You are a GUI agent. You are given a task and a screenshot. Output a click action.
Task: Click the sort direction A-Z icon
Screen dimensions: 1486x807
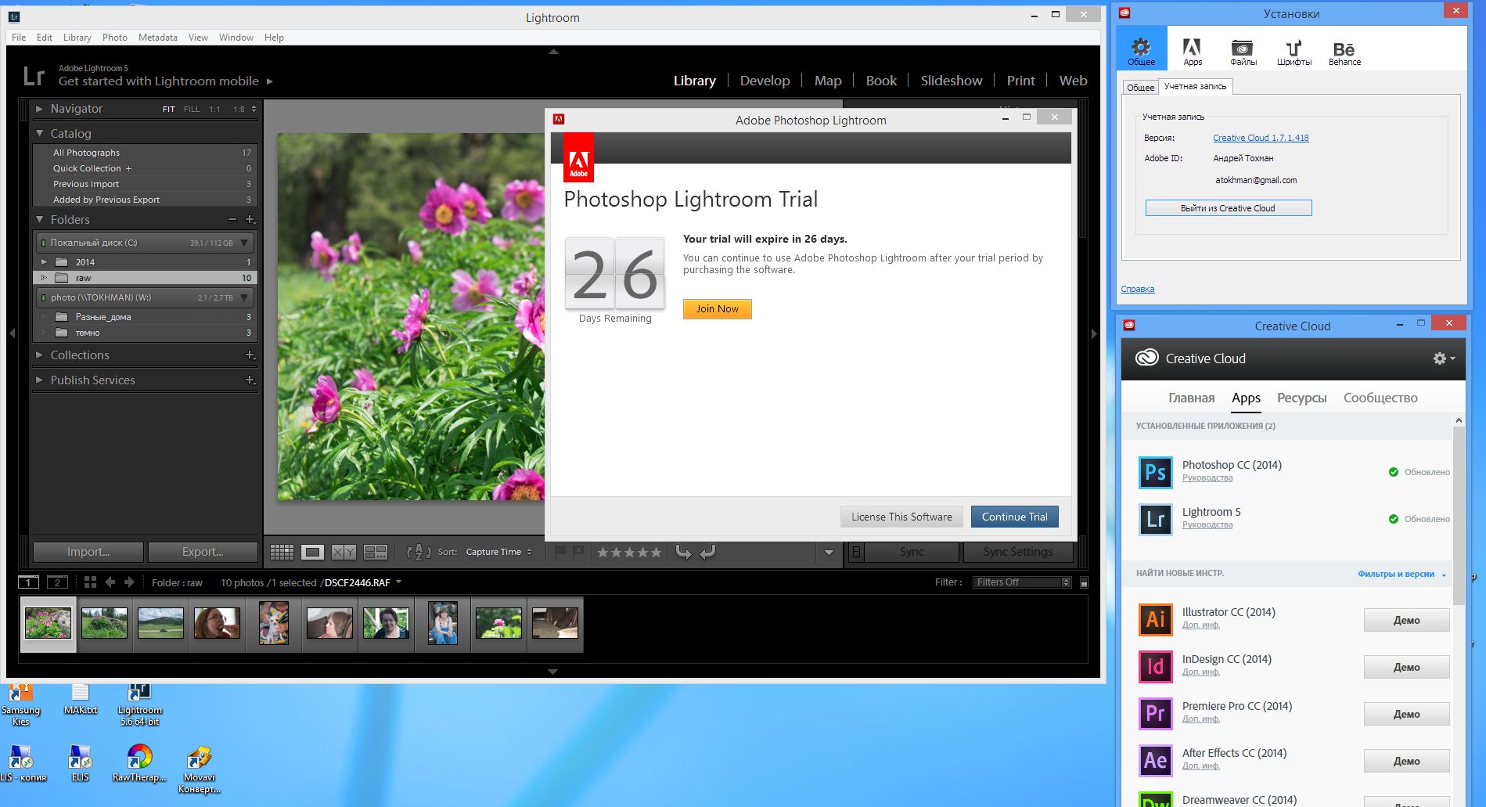tap(419, 552)
